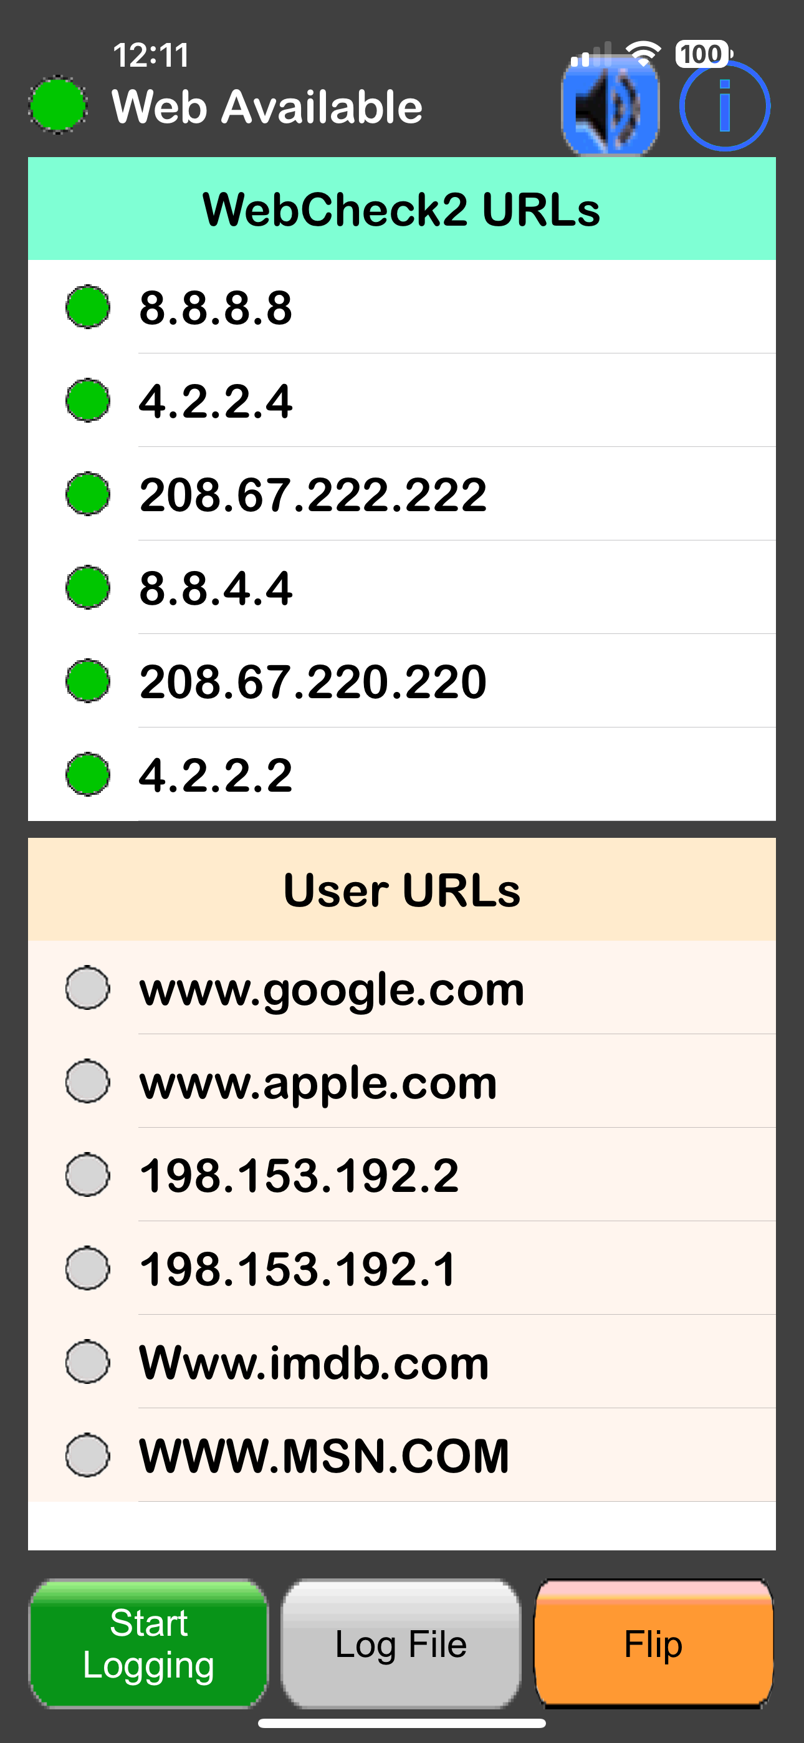Tap the speaker sound toggle icon

pyautogui.click(x=610, y=106)
